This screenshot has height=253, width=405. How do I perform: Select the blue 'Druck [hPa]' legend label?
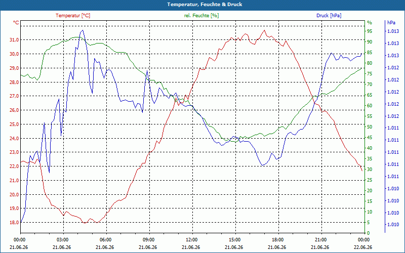[x=329, y=16]
